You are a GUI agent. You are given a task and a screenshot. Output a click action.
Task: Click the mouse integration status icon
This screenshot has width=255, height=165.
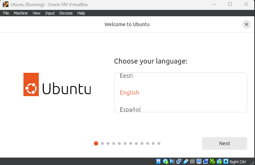pos(219,161)
